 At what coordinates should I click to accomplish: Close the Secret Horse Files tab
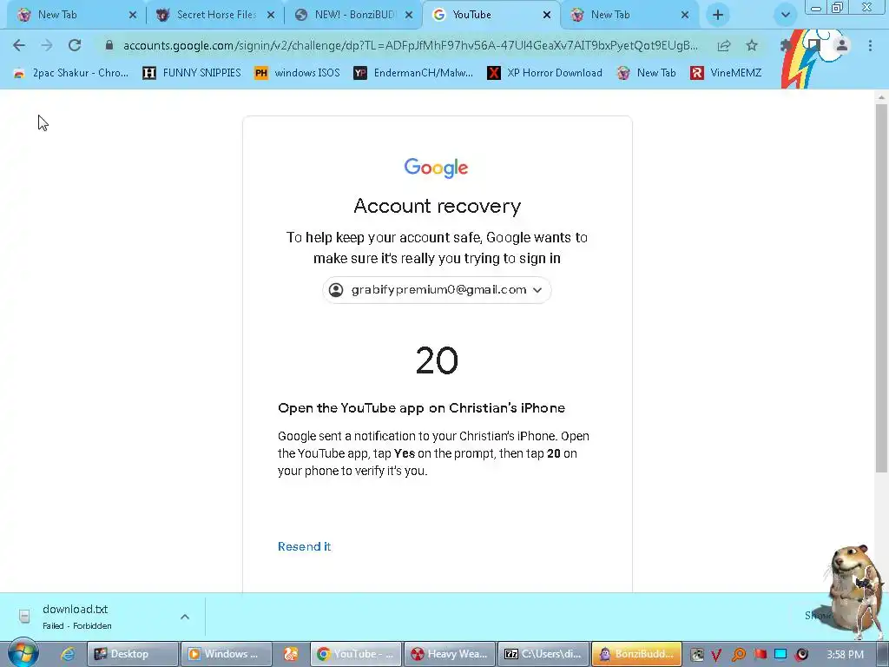coord(271,15)
